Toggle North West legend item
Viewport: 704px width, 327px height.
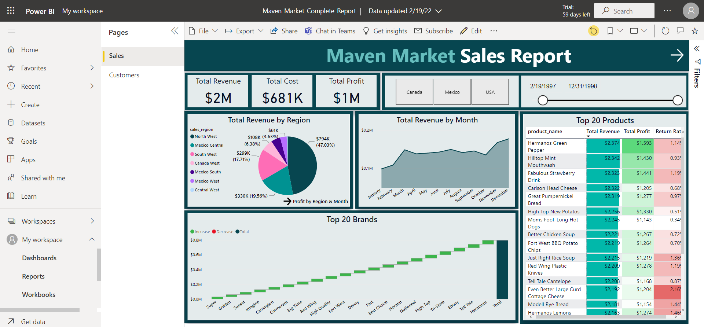[203, 136]
